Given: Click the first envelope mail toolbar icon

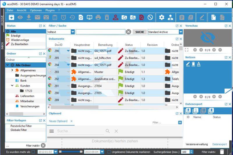Looking at the screenshot, I should 38,17.
